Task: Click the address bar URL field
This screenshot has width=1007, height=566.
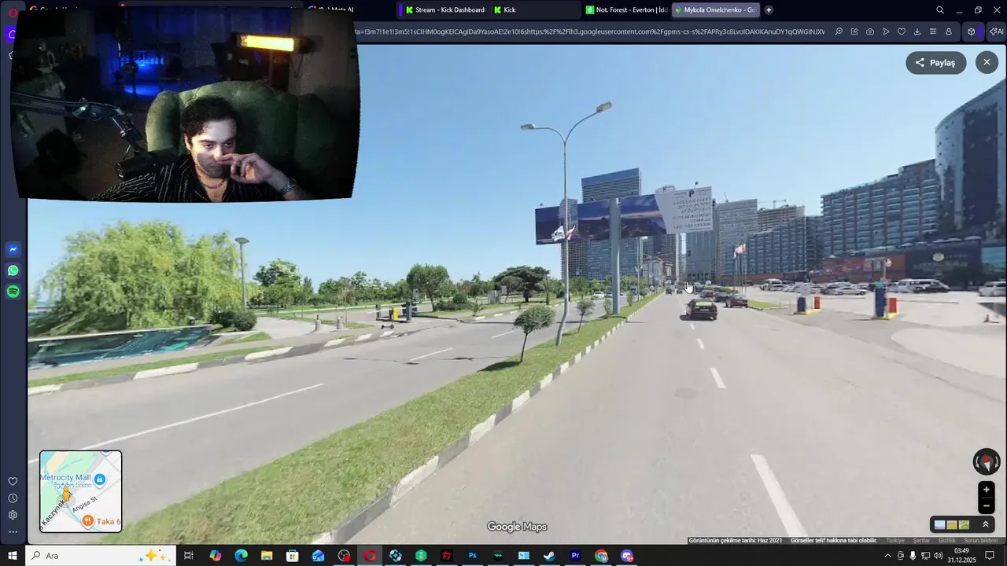Action: coord(590,31)
